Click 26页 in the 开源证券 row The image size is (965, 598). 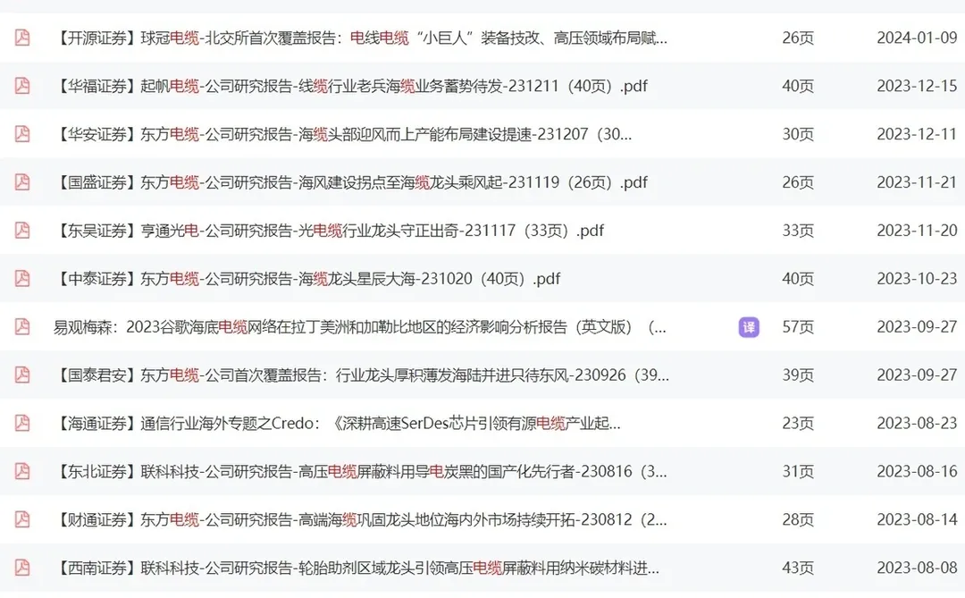click(798, 38)
